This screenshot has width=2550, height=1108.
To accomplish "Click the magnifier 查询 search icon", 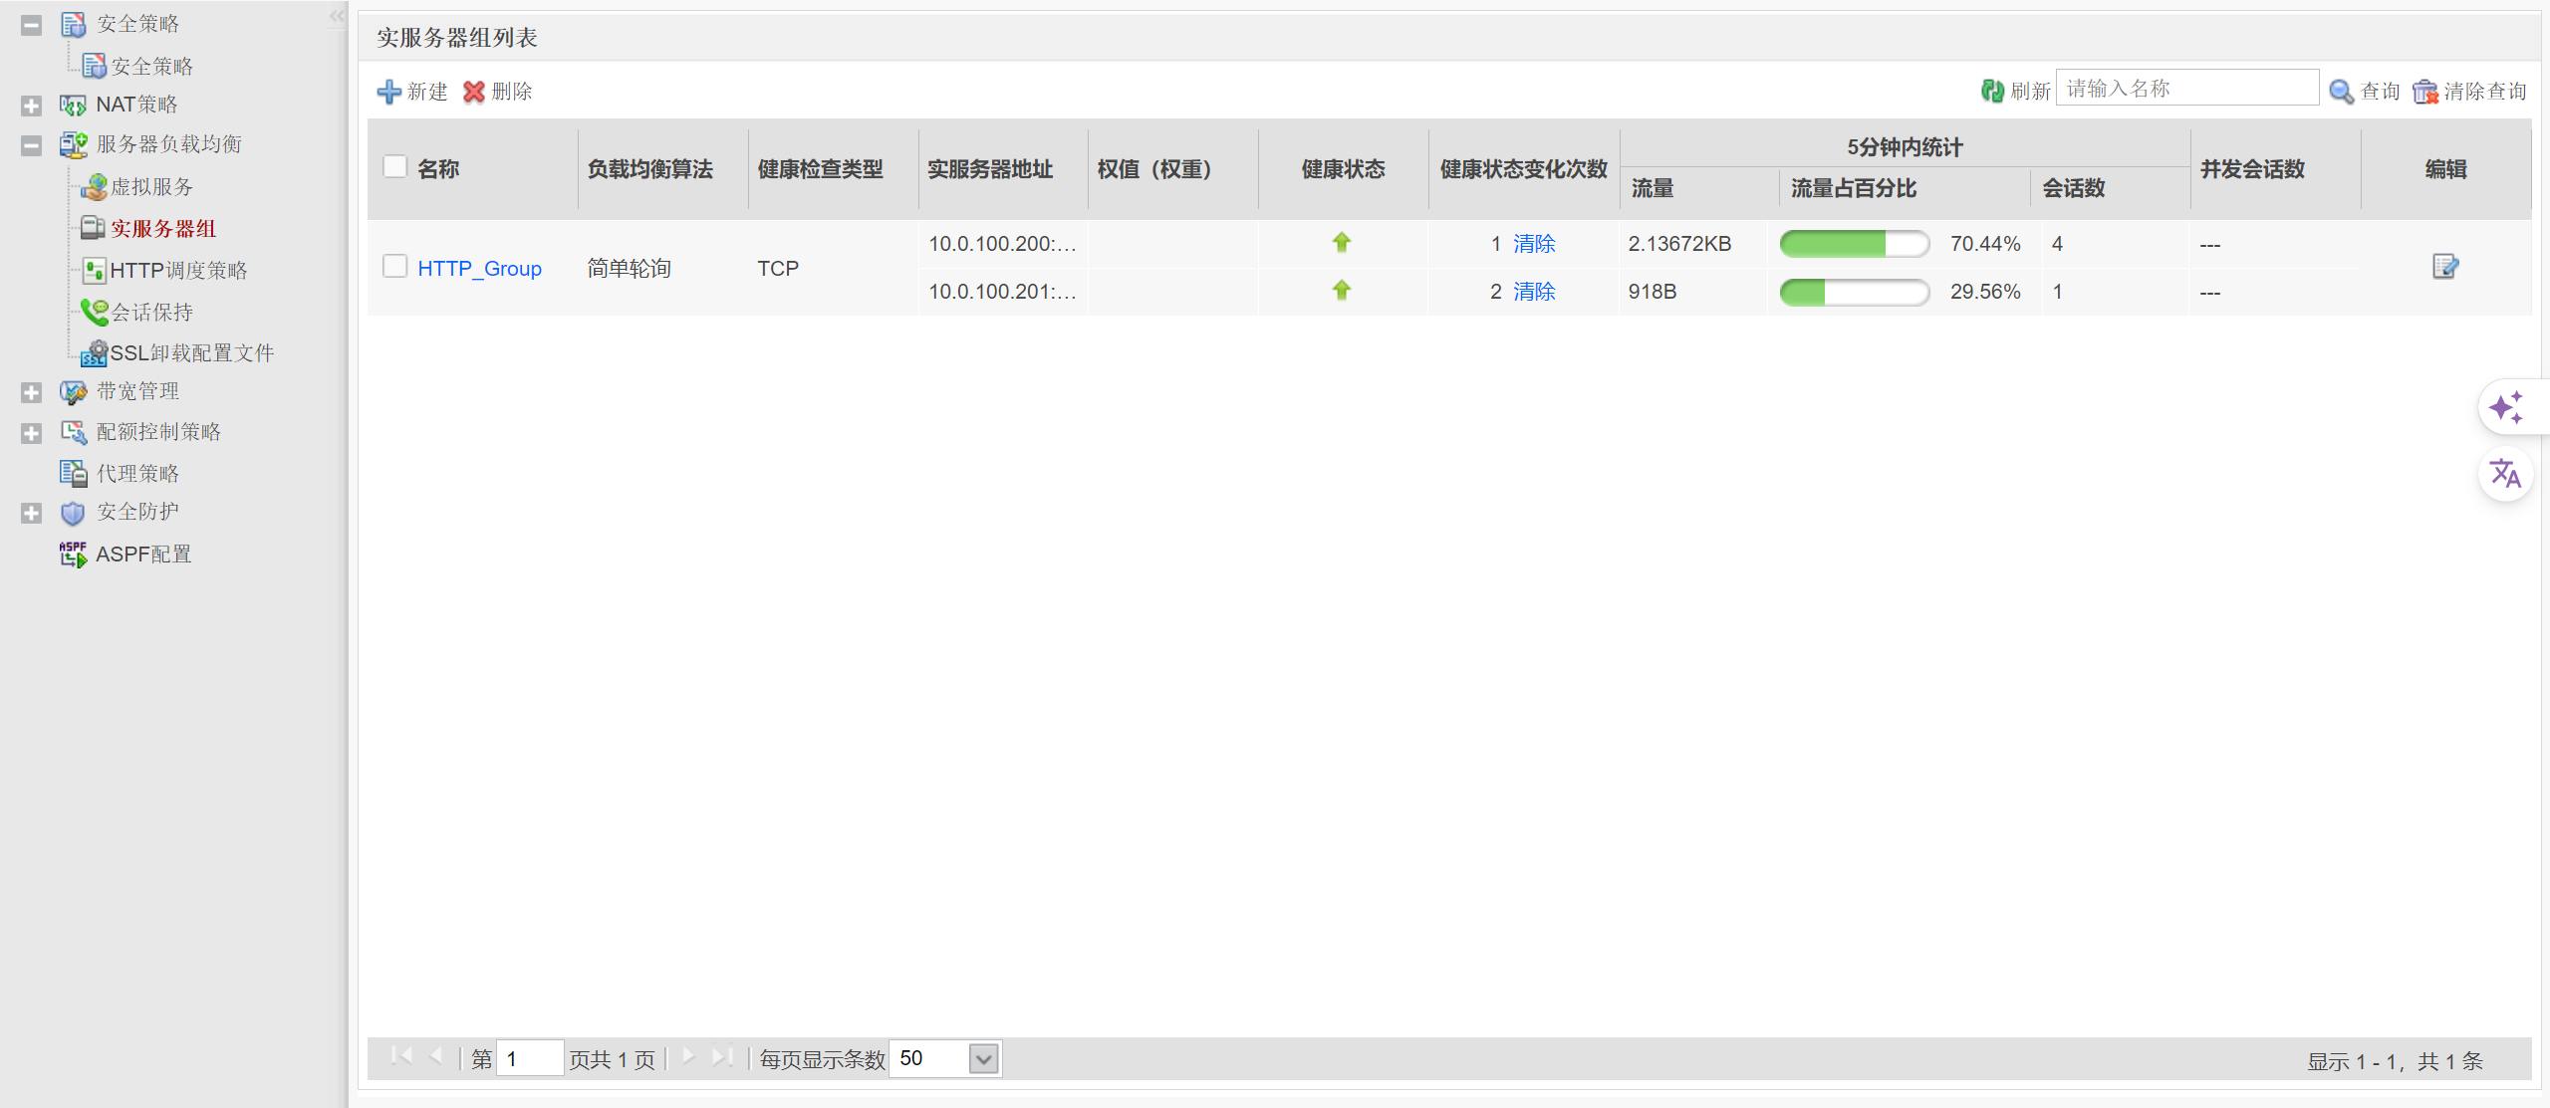I will (2341, 92).
